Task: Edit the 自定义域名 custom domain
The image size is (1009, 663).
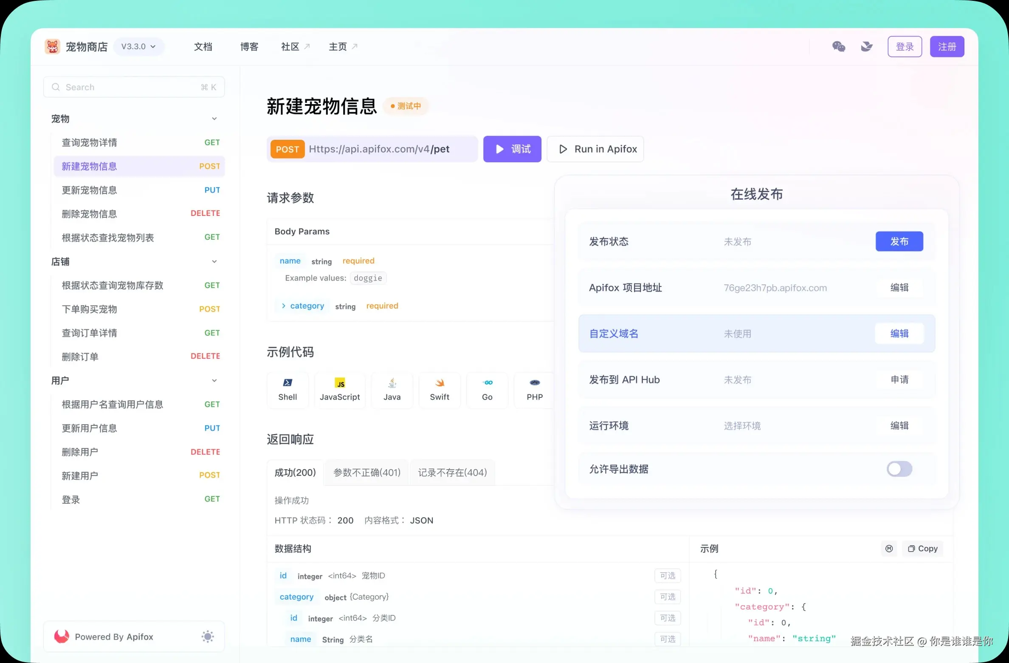Action: [x=899, y=333]
